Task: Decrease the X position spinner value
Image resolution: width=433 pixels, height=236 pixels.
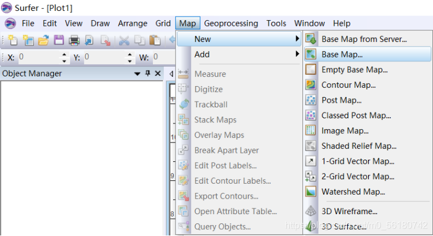Action: point(64,61)
